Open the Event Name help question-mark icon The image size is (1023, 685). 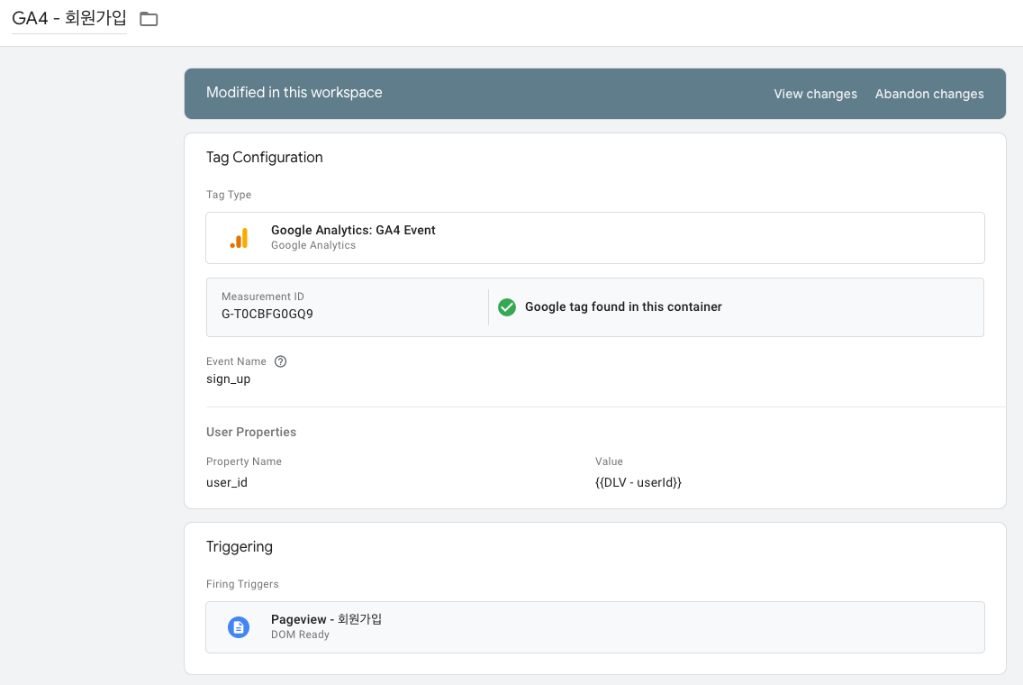[281, 361]
